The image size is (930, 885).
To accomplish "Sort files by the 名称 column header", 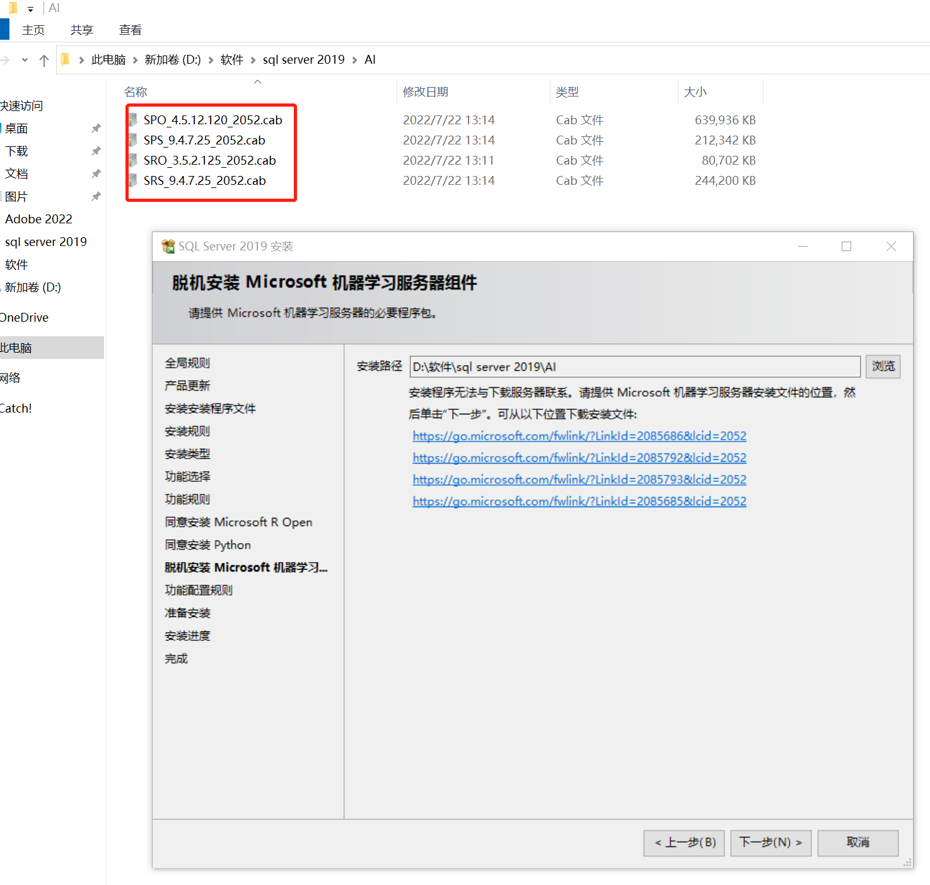I will click(x=136, y=92).
